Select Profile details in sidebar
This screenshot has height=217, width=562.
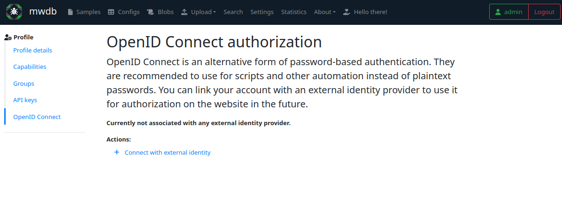click(x=32, y=51)
